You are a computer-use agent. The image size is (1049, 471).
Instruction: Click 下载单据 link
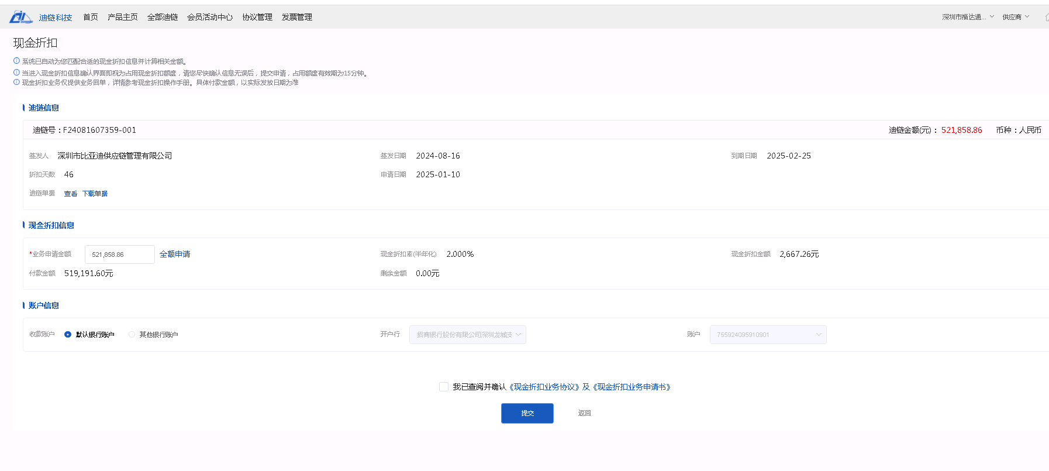pos(95,194)
